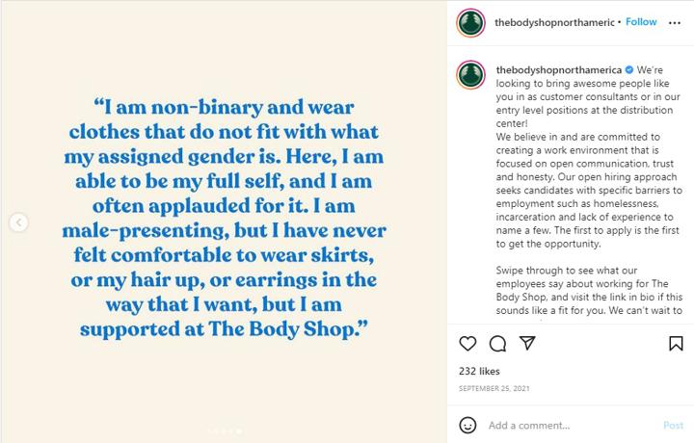Open the three-dot more options menu
The image size is (694, 443).
pyautogui.click(x=675, y=22)
